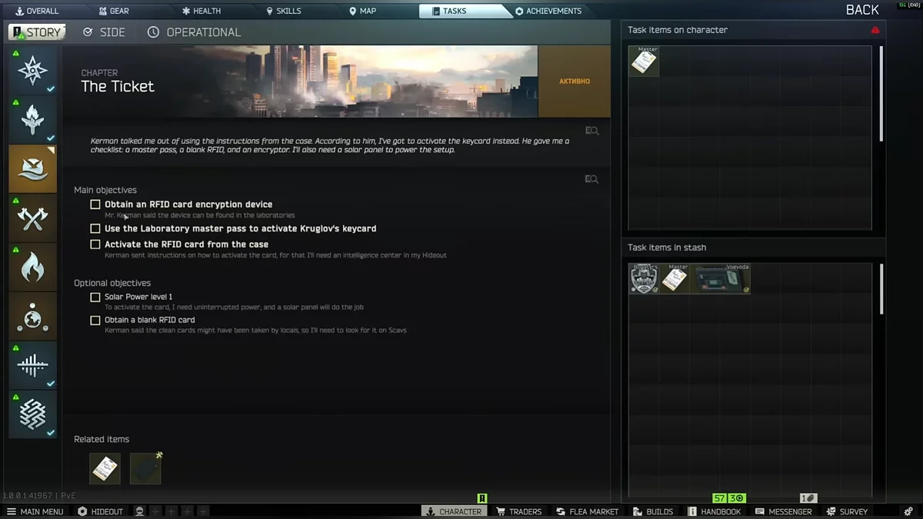Check Solar Power level 1 objective

pos(95,297)
